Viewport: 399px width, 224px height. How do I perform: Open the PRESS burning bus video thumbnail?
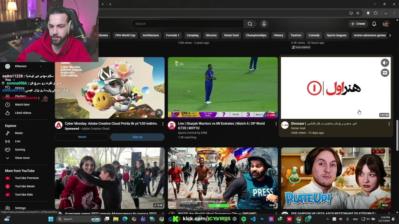pyautogui.click(x=223, y=178)
